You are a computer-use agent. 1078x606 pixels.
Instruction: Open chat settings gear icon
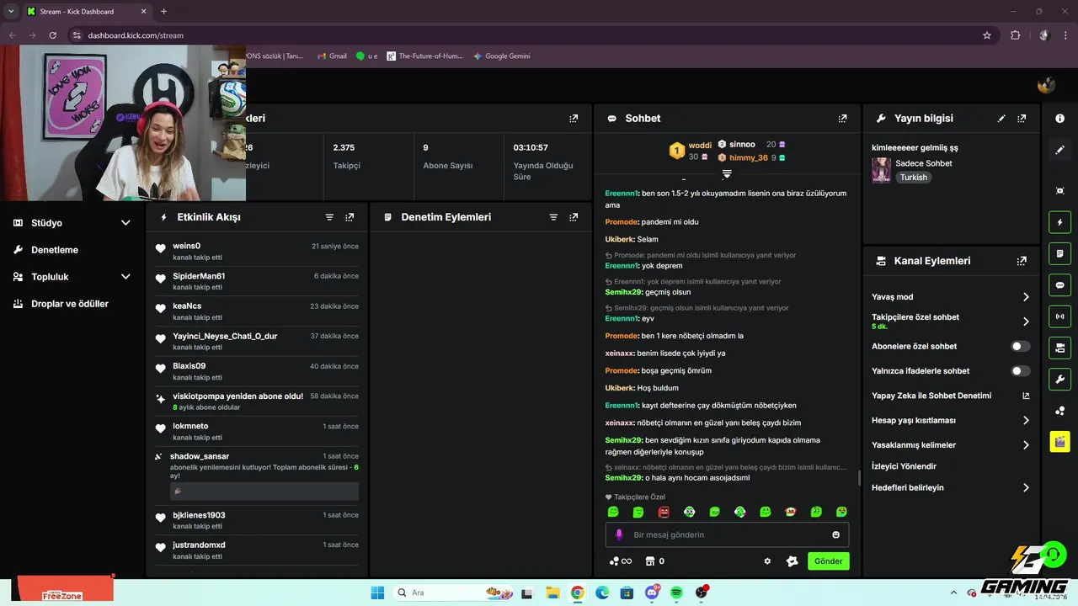click(x=767, y=561)
